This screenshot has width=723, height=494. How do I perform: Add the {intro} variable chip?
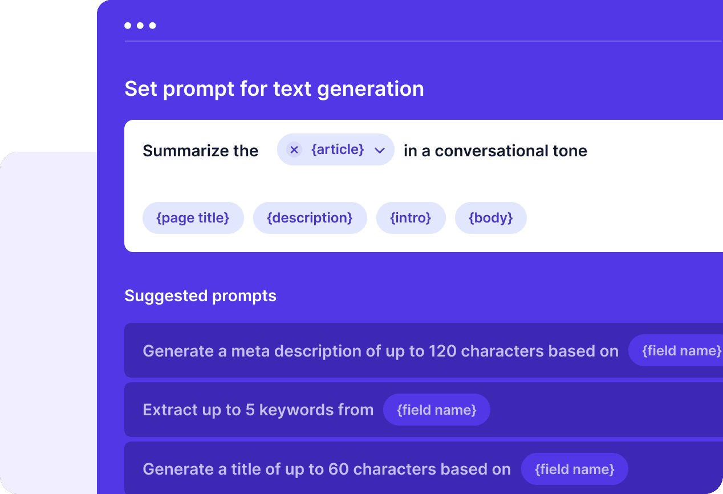[x=411, y=218]
